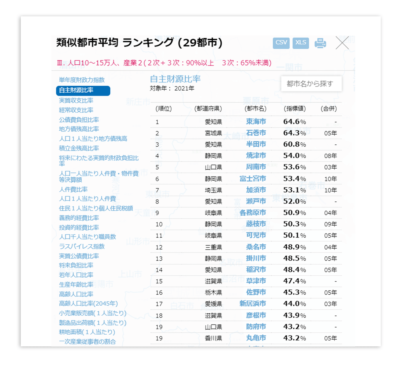
Task: Open 将来にわたる実質的財政負担比率 indicator
Action: point(99,161)
